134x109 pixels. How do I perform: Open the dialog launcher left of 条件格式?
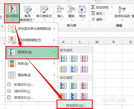(x=2, y=26)
